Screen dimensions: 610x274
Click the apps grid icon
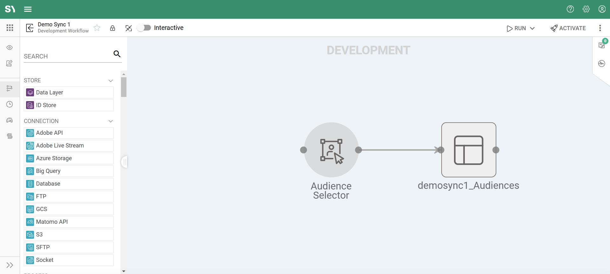click(x=10, y=28)
